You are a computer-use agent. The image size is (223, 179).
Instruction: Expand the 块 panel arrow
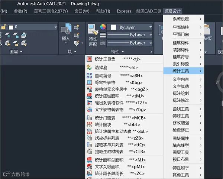[75, 52]
